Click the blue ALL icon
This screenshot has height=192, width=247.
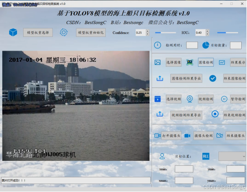click(x=206, y=156)
